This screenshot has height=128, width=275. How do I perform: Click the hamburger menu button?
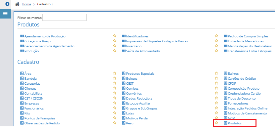[5, 14]
